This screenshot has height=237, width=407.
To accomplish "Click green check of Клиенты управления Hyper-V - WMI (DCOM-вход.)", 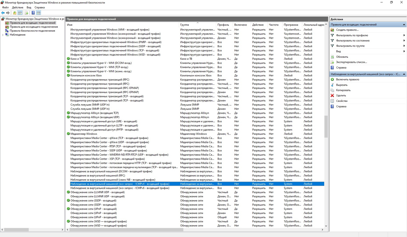I will pyautogui.click(x=68, y=63).
